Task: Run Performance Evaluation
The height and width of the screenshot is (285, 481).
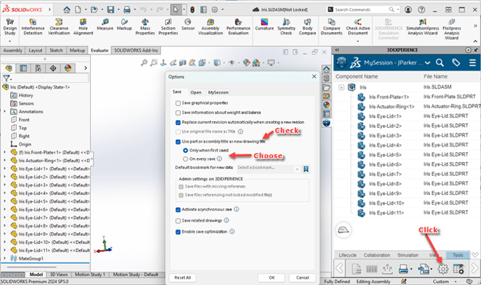Action: tap(238, 27)
